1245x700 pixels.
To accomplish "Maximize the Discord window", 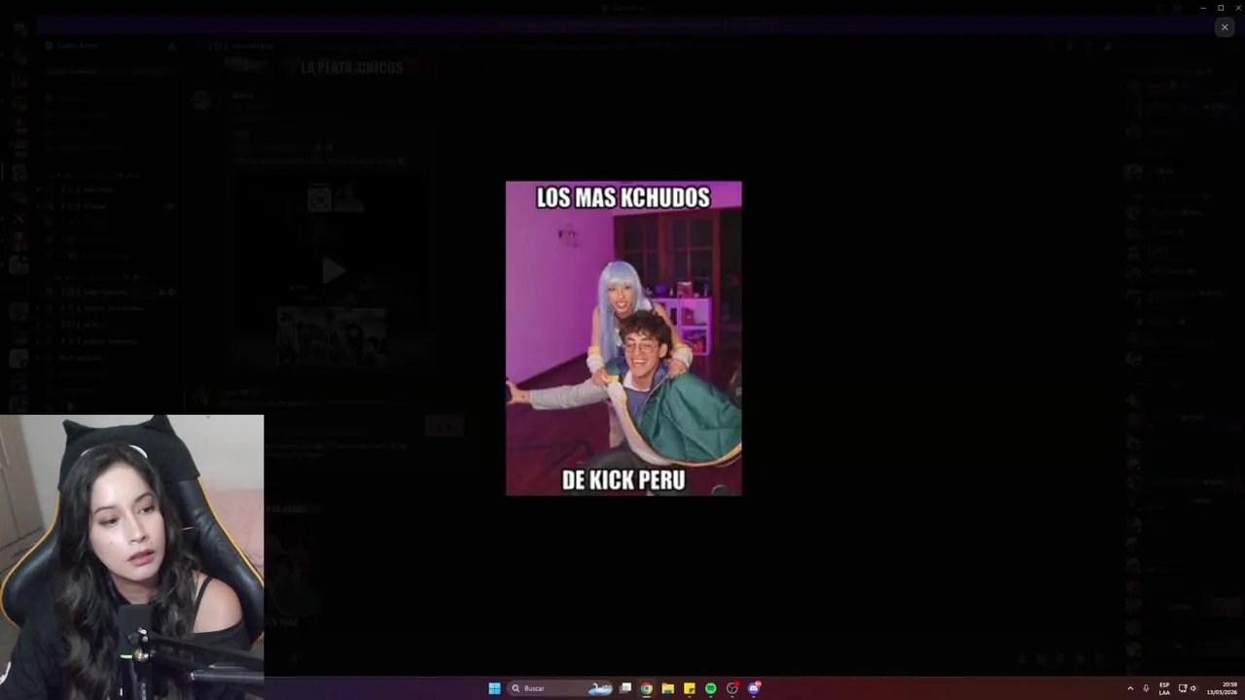I will [x=1221, y=8].
